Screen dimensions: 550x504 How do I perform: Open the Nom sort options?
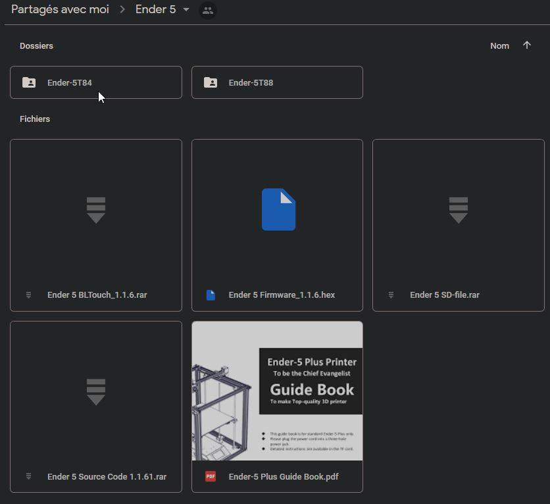click(x=499, y=46)
